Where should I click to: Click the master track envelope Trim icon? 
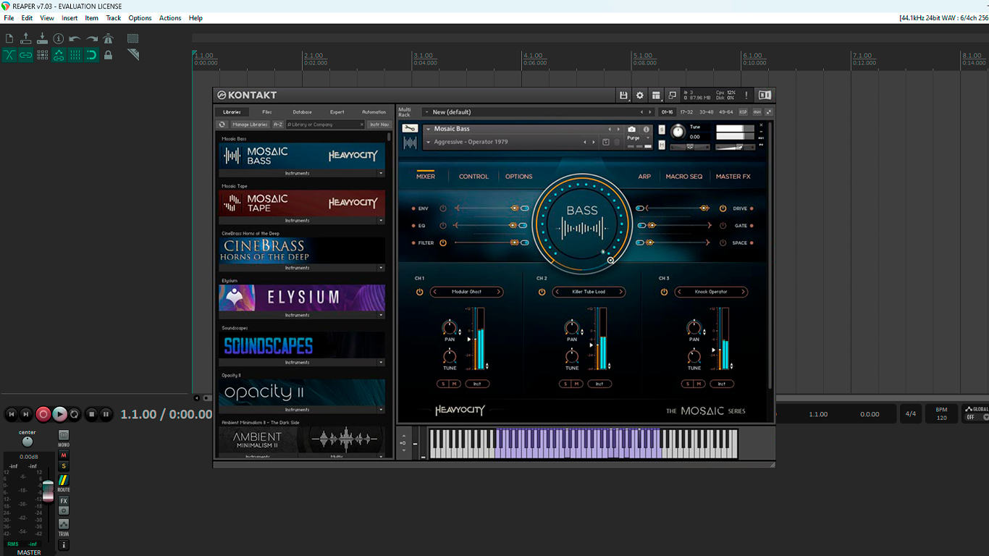tap(64, 524)
